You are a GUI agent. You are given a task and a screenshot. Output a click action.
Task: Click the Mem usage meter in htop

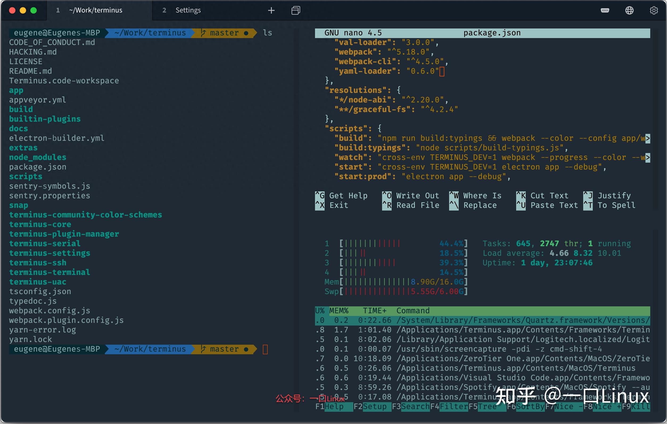tap(396, 282)
